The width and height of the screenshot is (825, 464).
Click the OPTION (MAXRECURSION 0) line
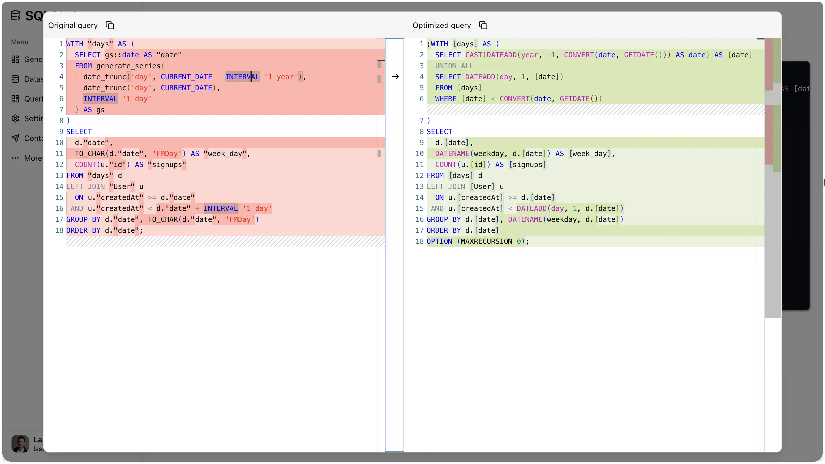pyautogui.click(x=477, y=241)
